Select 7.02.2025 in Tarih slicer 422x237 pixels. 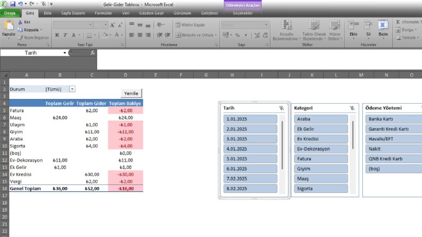250,179
